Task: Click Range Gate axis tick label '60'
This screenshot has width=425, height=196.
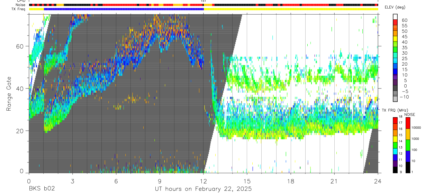Action: [20, 46]
